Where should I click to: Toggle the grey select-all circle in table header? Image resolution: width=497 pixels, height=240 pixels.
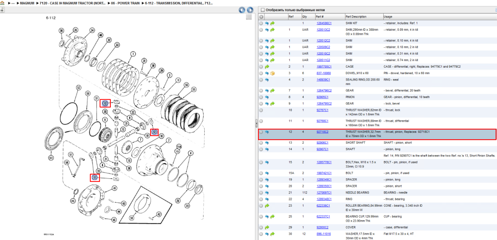coord(261,17)
